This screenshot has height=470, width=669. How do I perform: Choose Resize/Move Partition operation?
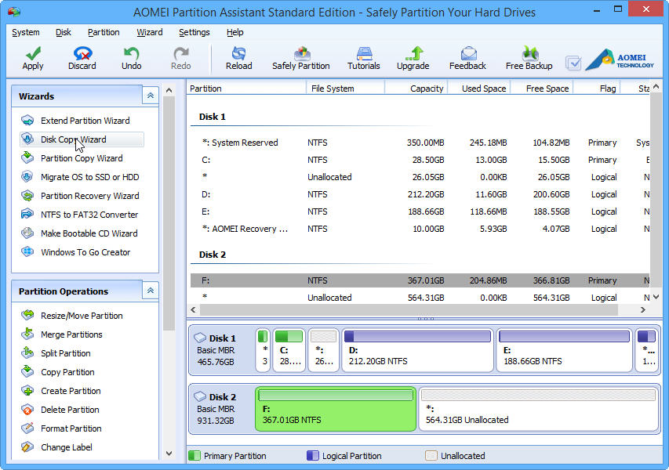click(82, 316)
